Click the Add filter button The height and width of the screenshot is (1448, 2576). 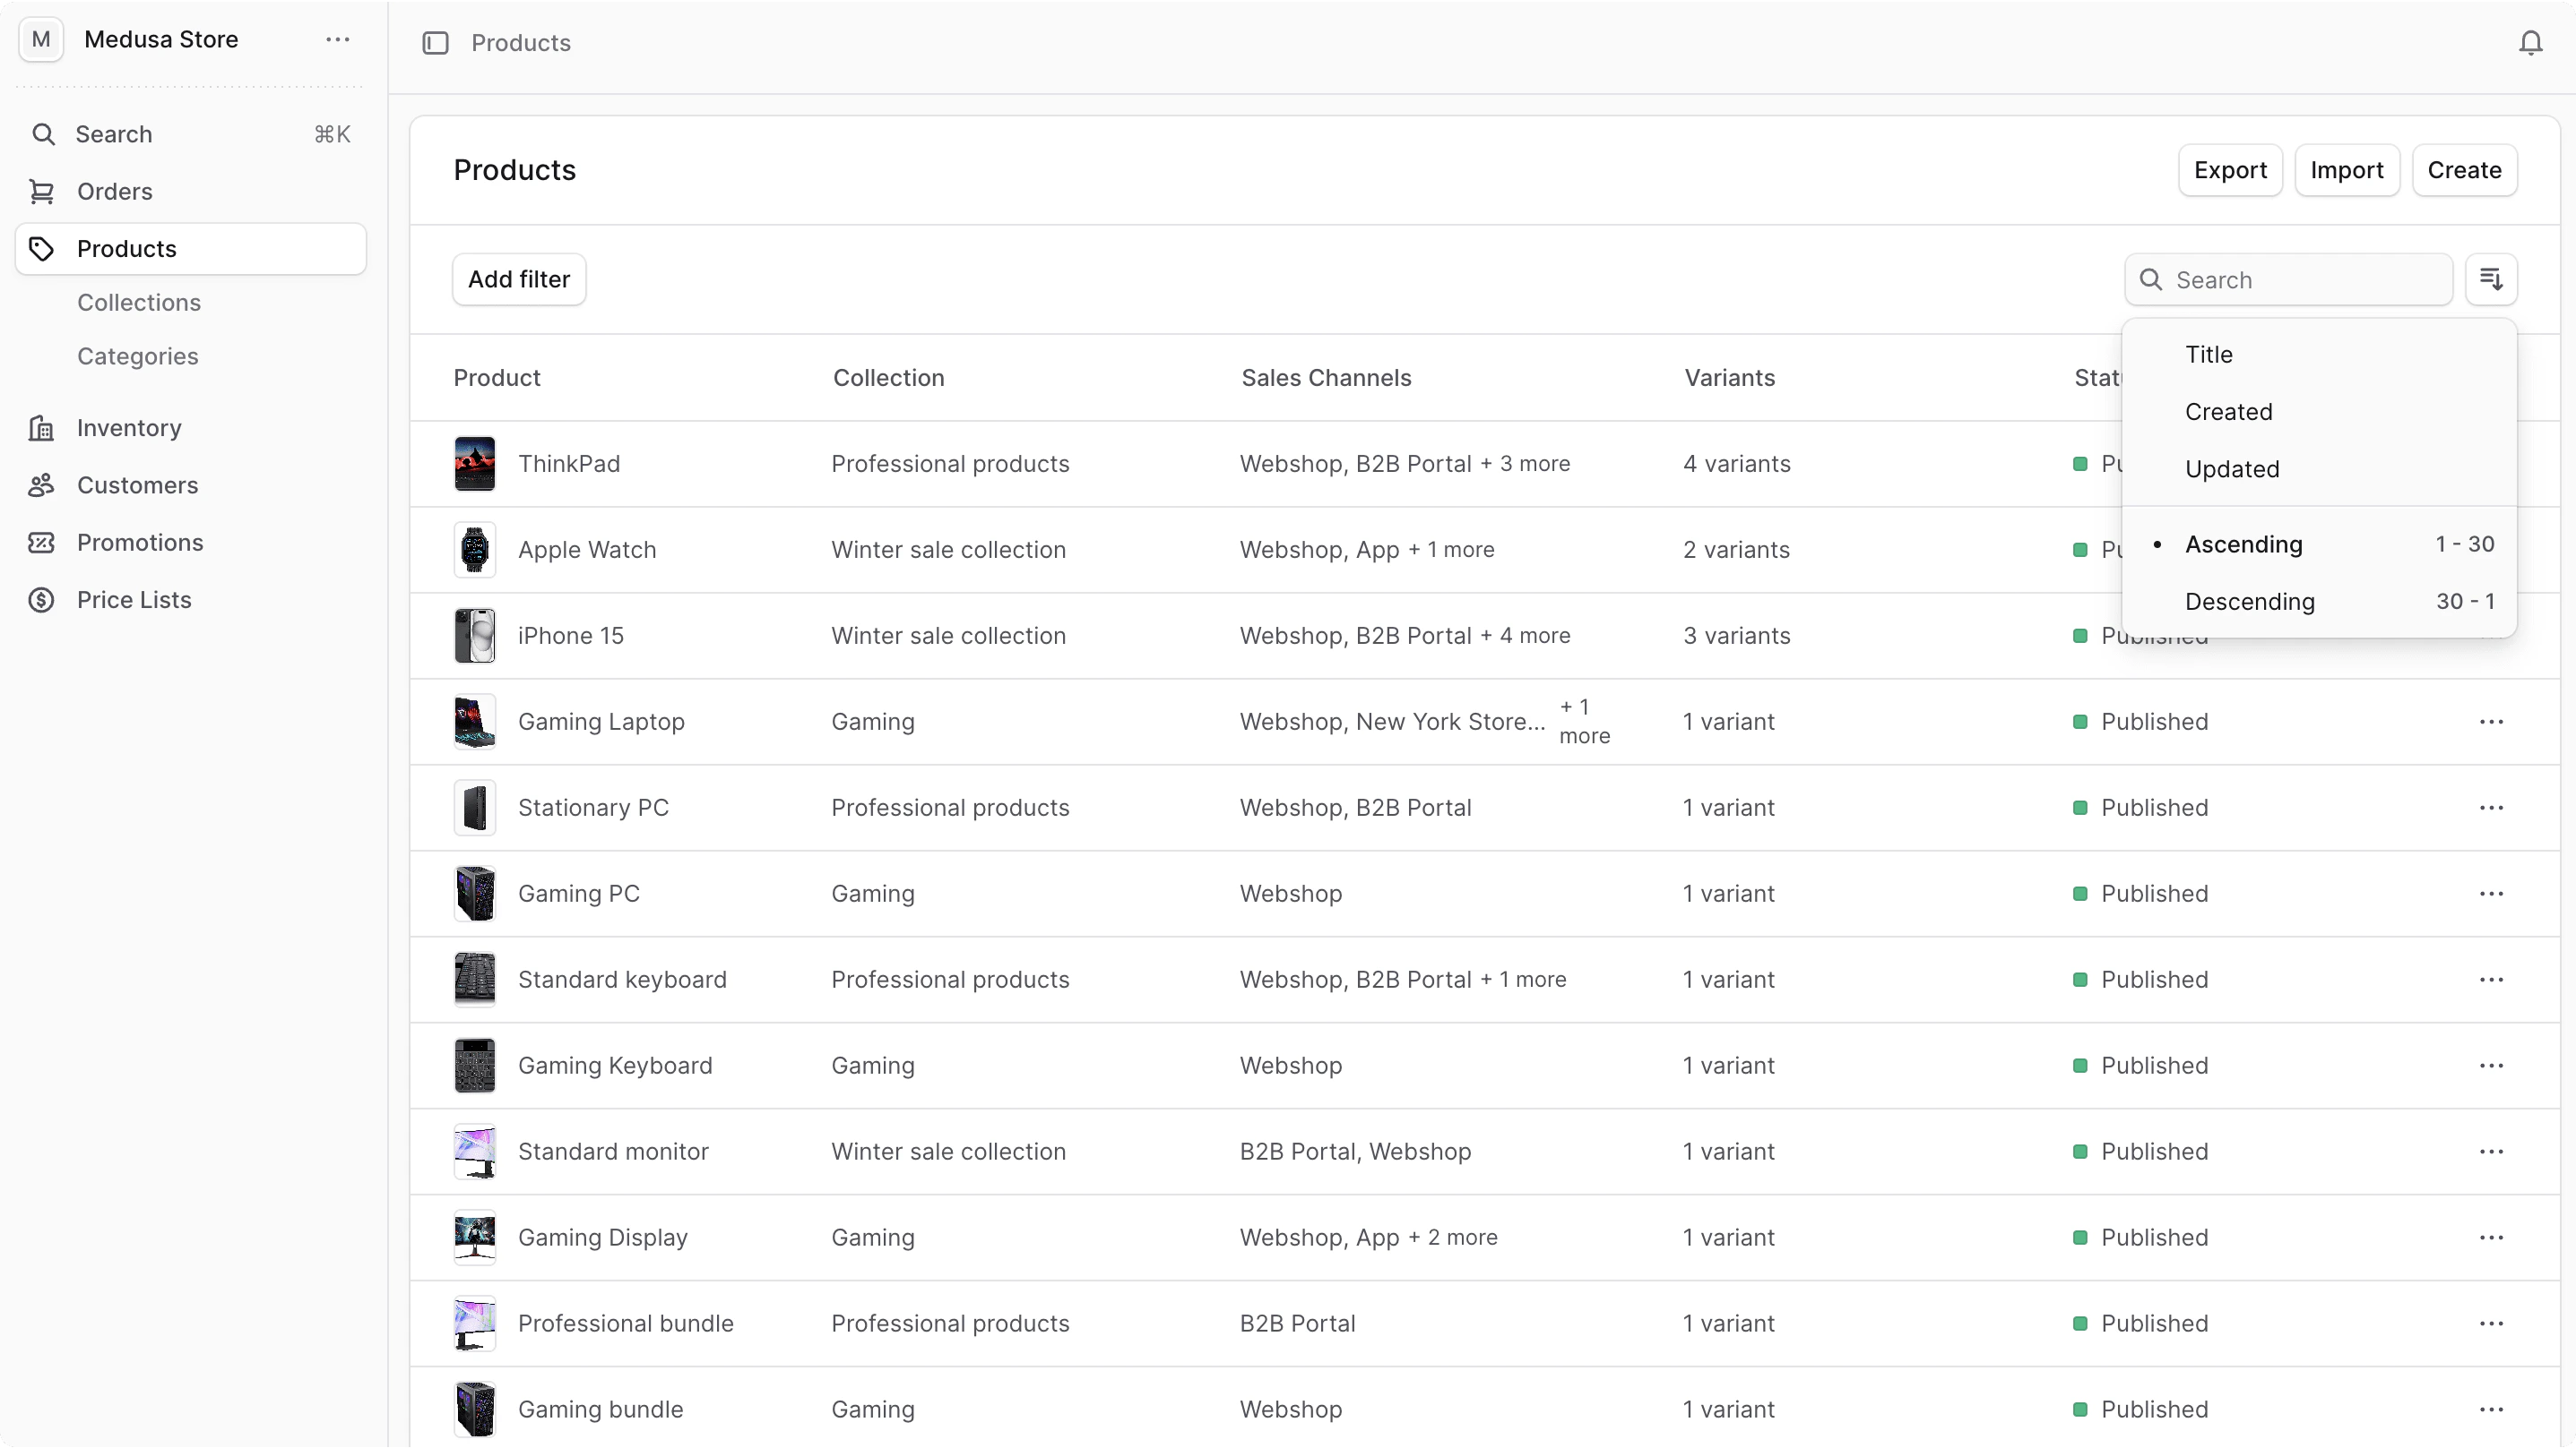[518, 278]
